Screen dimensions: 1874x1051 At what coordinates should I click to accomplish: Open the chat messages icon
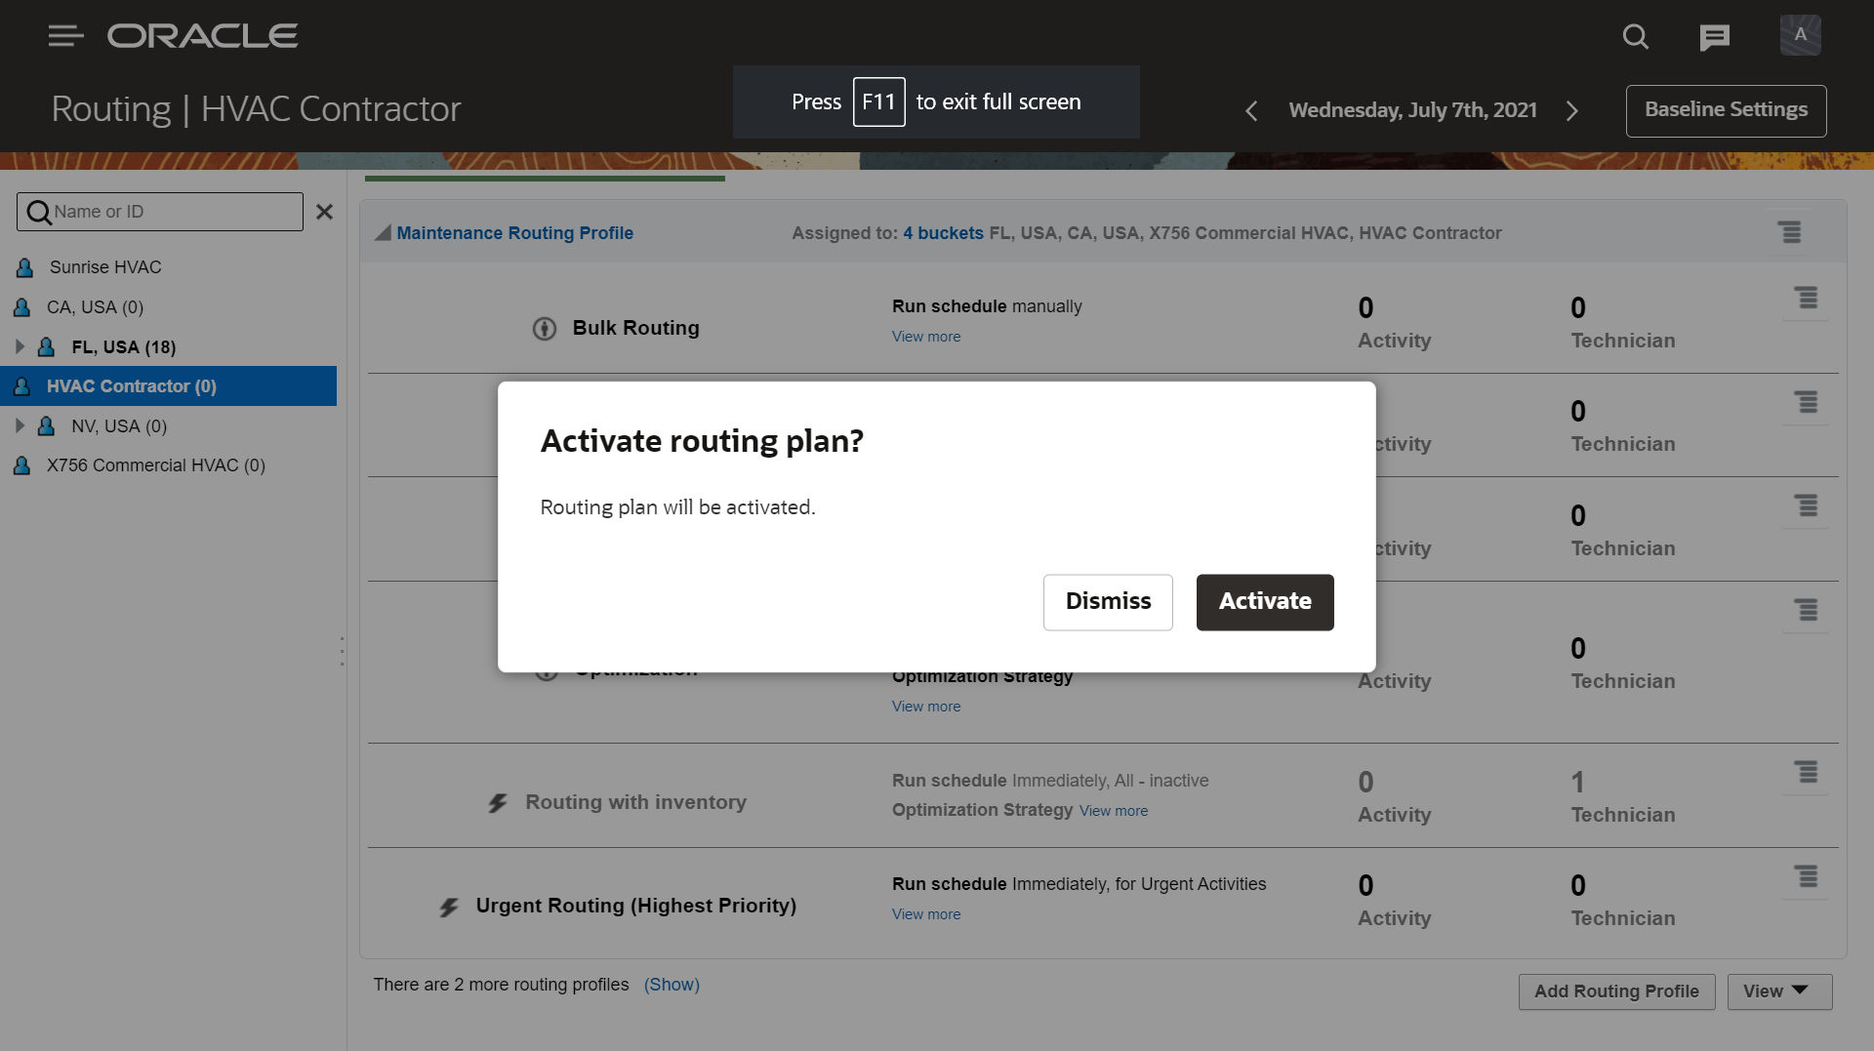pos(1714,37)
